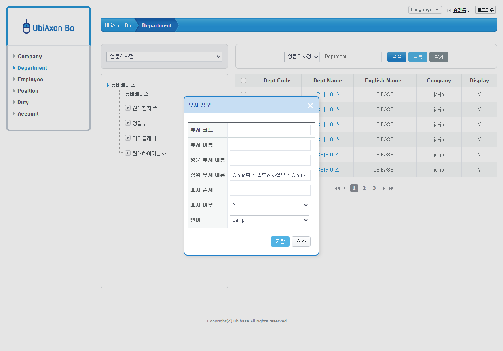The width and height of the screenshot is (503, 351).
Task: Toggle the select-all checkbox in table header
Action: pos(244,81)
